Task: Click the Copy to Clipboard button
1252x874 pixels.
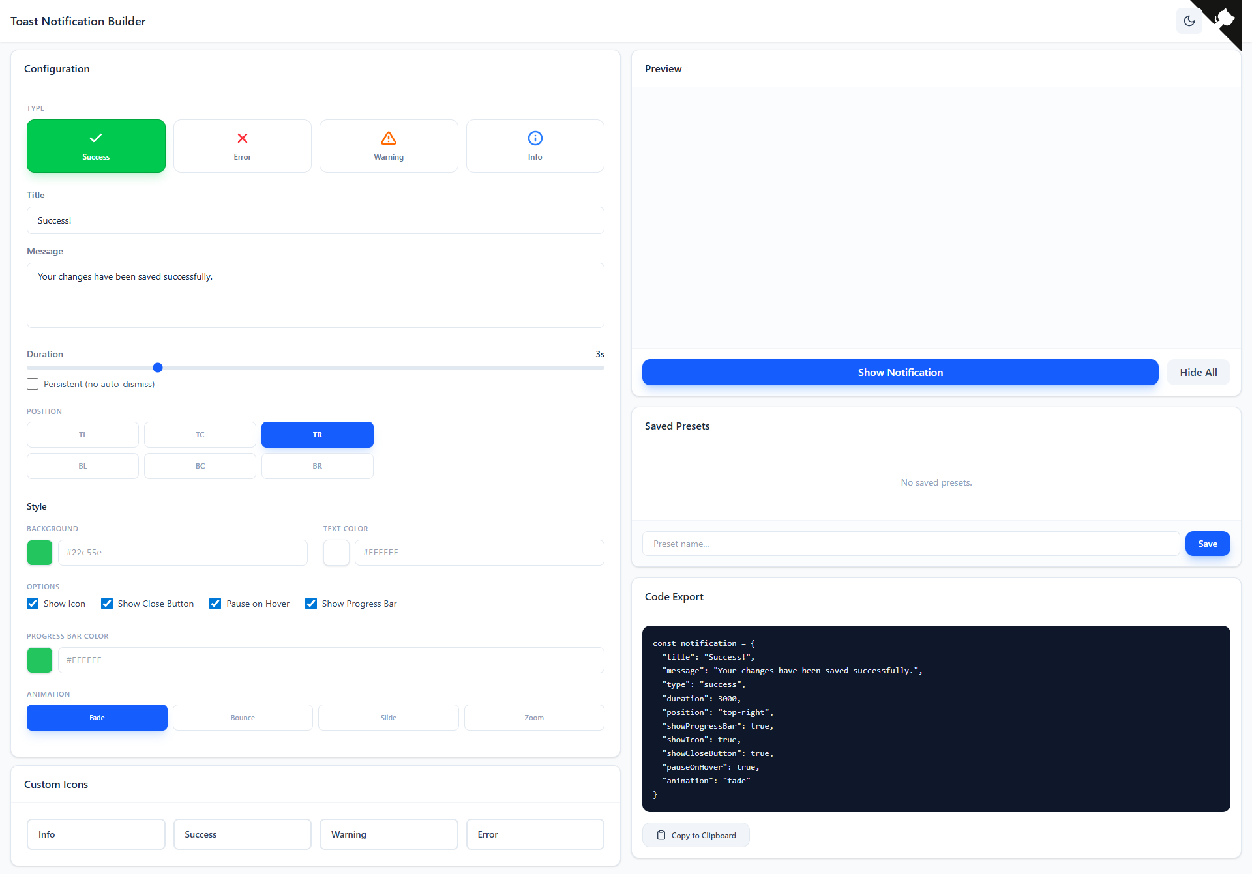Action: [696, 835]
